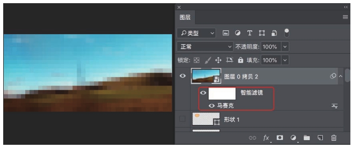
Task: Create a new layer icon
Action: tap(320, 138)
